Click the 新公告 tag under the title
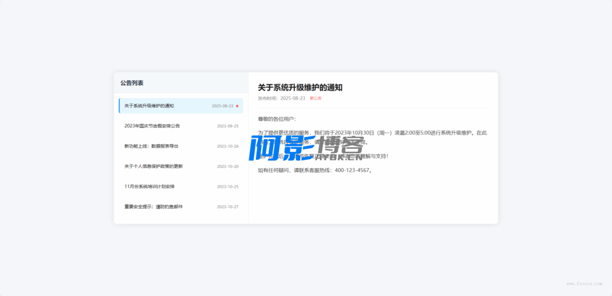 pos(316,98)
